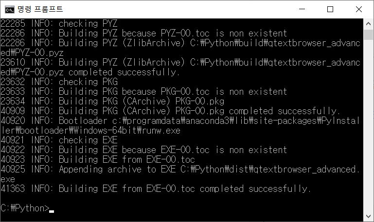Close the Command Prompt window

click(x=359, y=9)
